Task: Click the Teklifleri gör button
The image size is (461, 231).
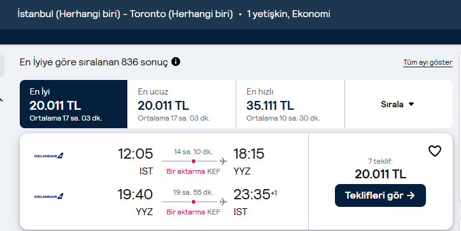Action: click(x=380, y=195)
